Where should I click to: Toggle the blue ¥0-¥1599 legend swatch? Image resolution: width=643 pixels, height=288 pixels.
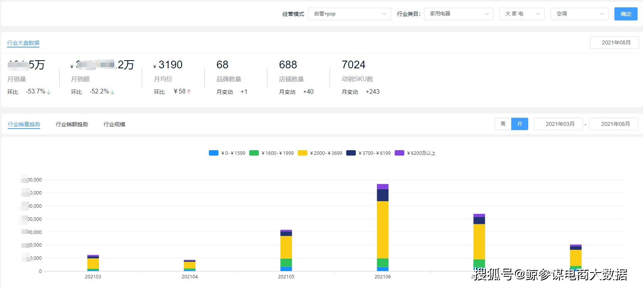click(214, 153)
